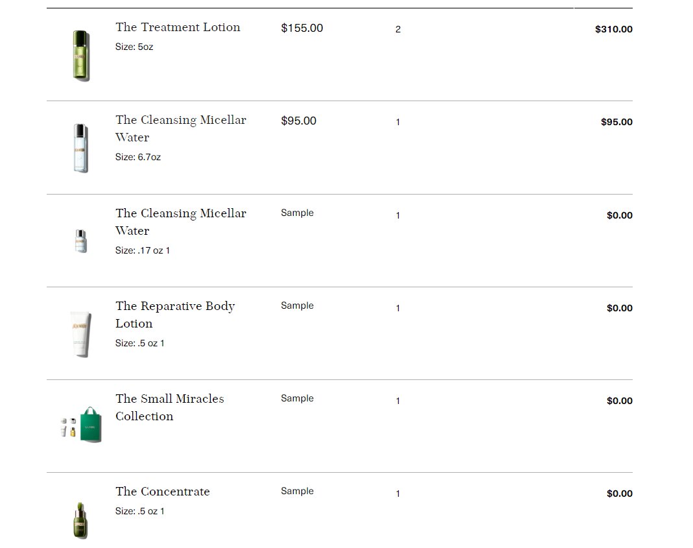Open The Small Miracles Collection title link

click(x=170, y=407)
